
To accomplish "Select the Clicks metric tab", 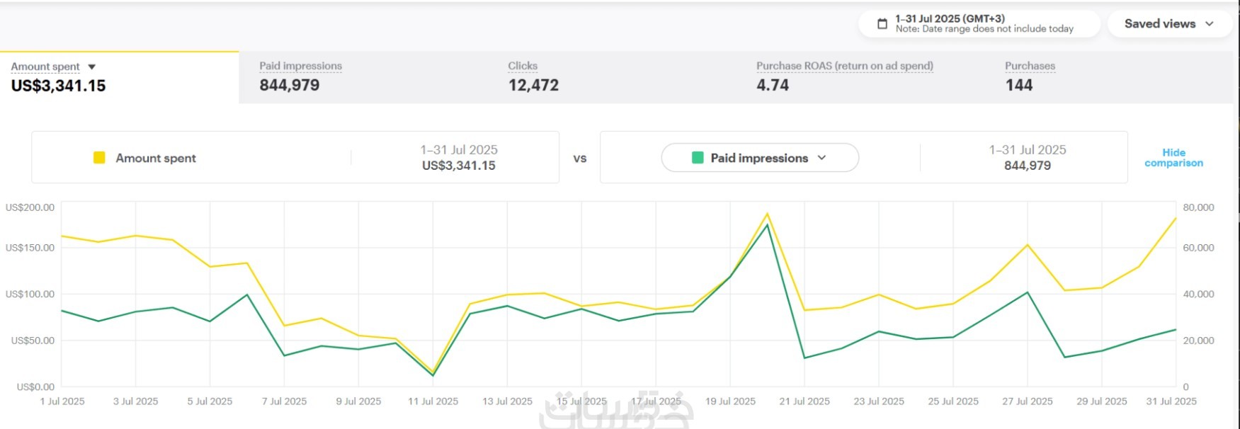I will tap(533, 76).
